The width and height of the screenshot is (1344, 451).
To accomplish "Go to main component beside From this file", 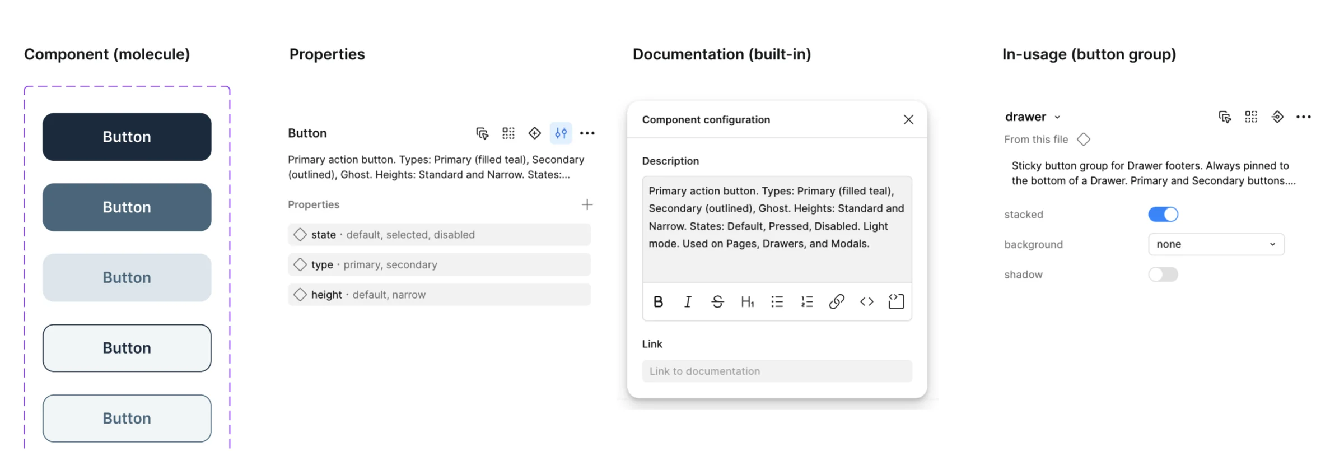I will click(1084, 140).
